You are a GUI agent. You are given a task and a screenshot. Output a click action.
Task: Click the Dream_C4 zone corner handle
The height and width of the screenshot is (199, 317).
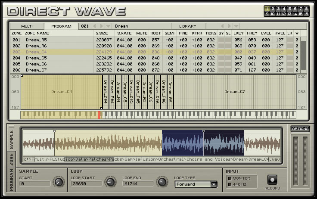22,76
